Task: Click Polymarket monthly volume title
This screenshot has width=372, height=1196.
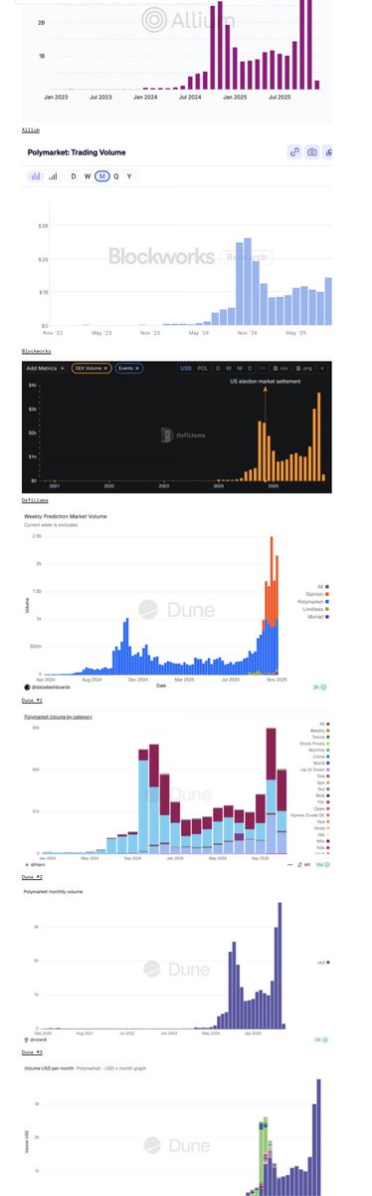Action: (55, 892)
